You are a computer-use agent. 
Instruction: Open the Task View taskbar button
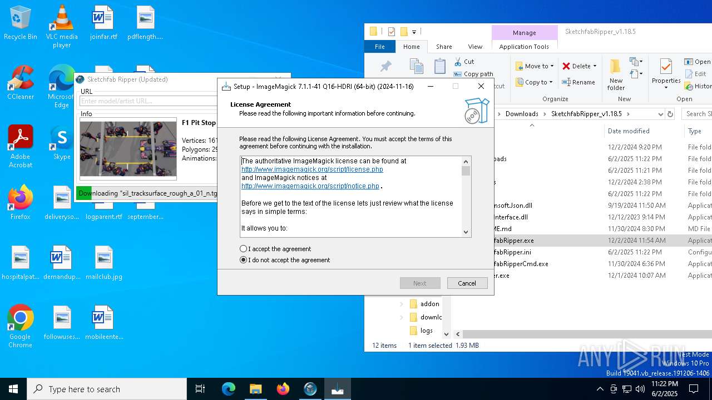point(200,389)
